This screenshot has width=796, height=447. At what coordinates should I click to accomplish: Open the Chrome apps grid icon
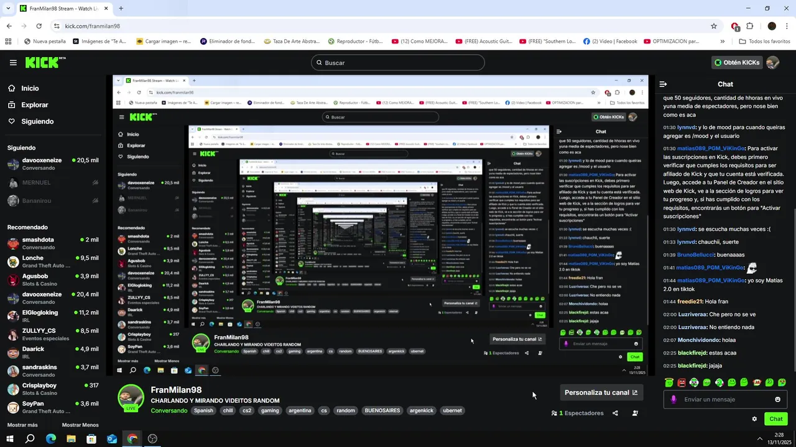(x=8, y=42)
